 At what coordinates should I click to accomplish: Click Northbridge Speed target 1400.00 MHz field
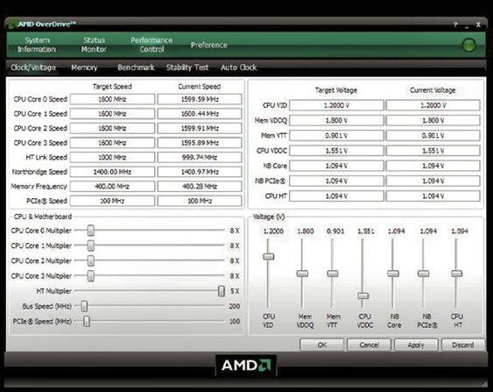112,172
